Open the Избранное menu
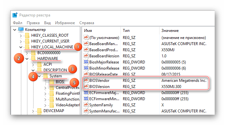 tap(65, 23)
